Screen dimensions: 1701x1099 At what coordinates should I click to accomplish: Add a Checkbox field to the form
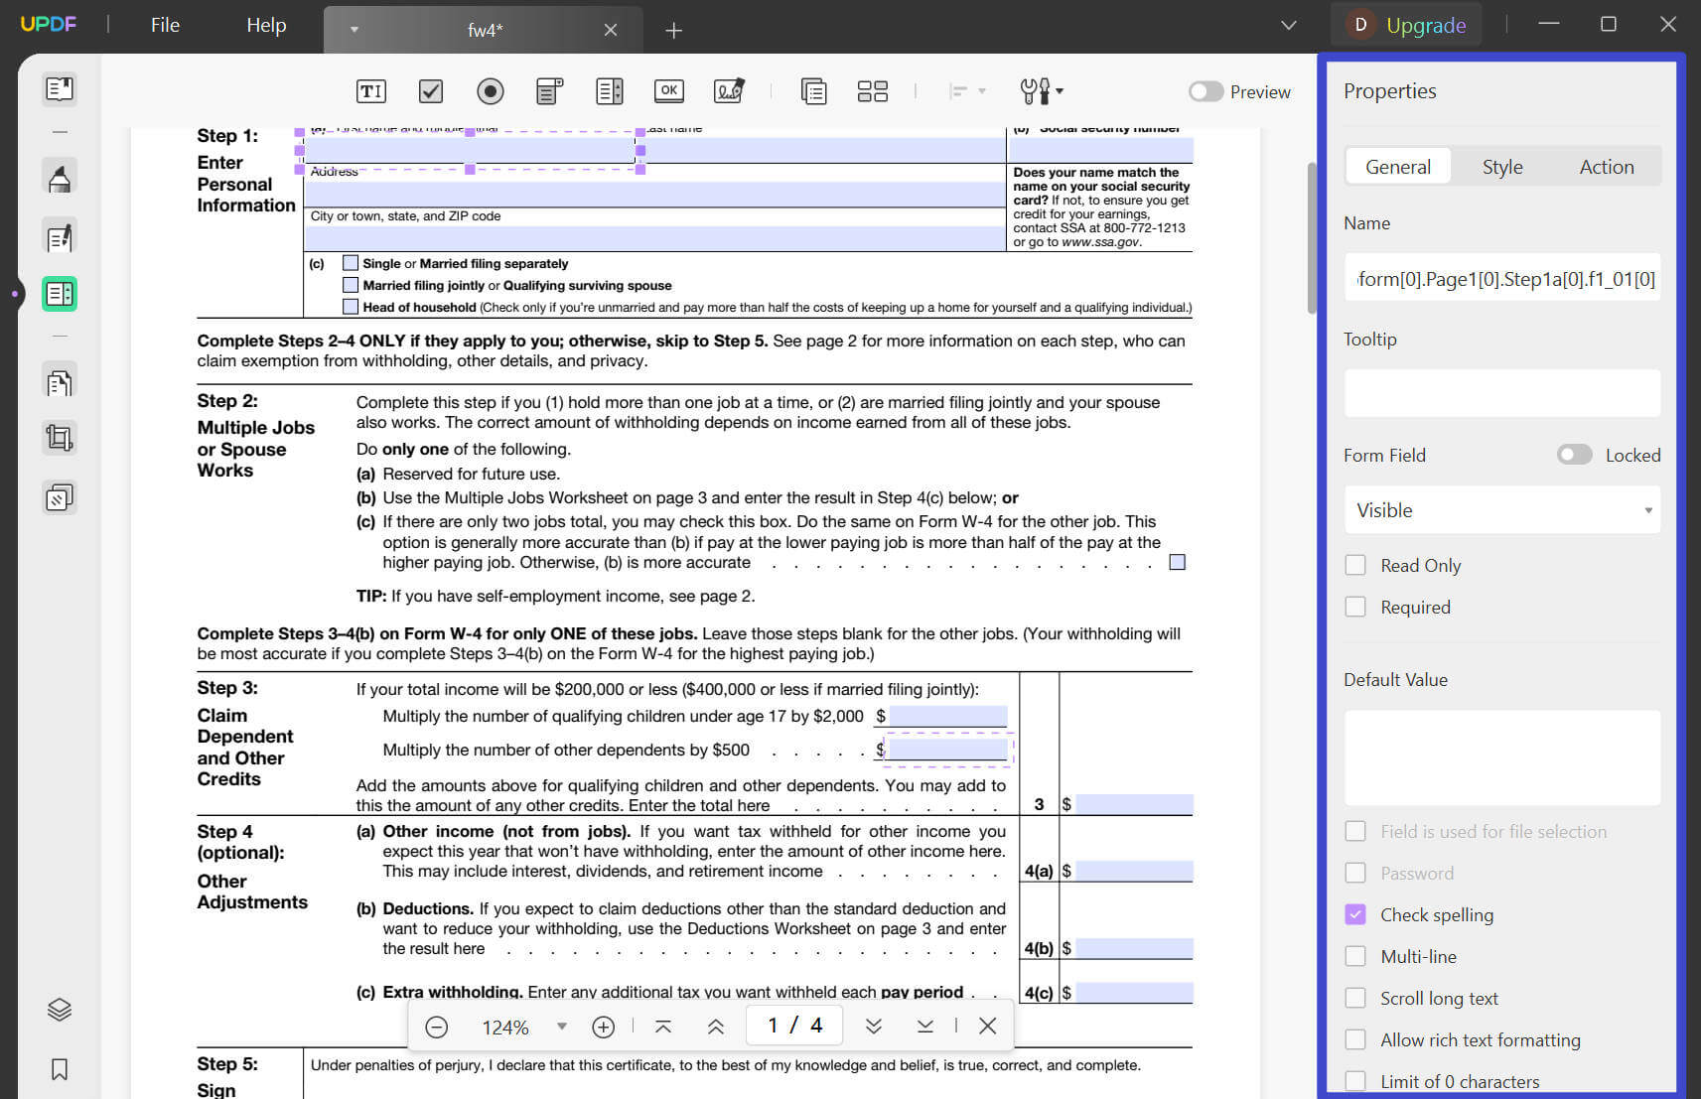tap(430, 90)
